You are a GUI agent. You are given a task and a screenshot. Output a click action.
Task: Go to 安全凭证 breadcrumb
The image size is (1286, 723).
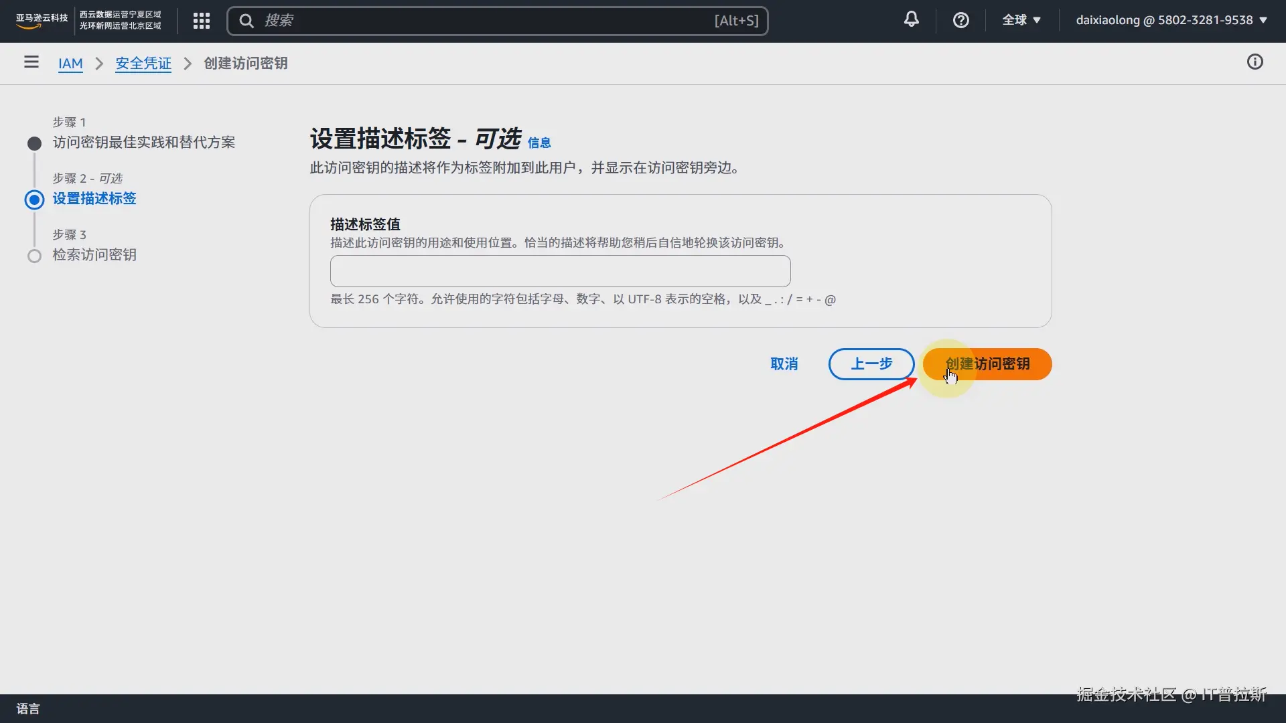143,64
